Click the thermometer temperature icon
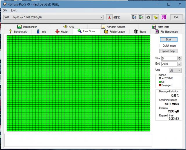Screen dimensions: 186x150 click(x=109, y=17)
